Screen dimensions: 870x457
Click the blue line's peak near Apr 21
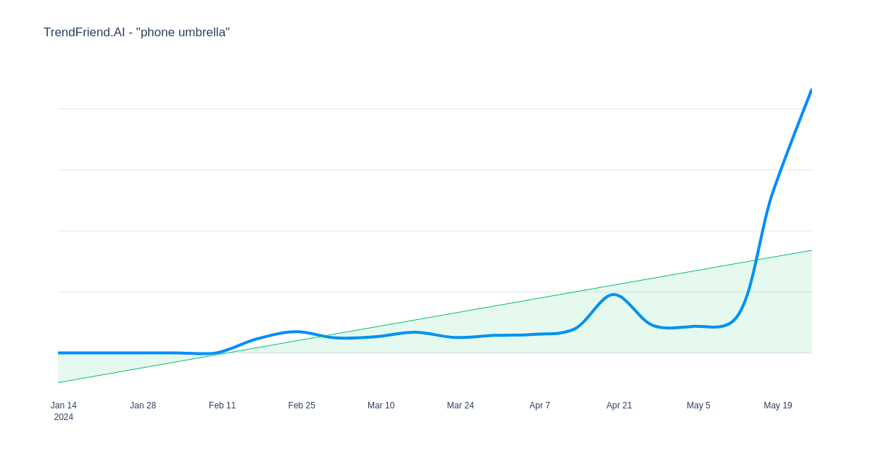coord(614,295)
